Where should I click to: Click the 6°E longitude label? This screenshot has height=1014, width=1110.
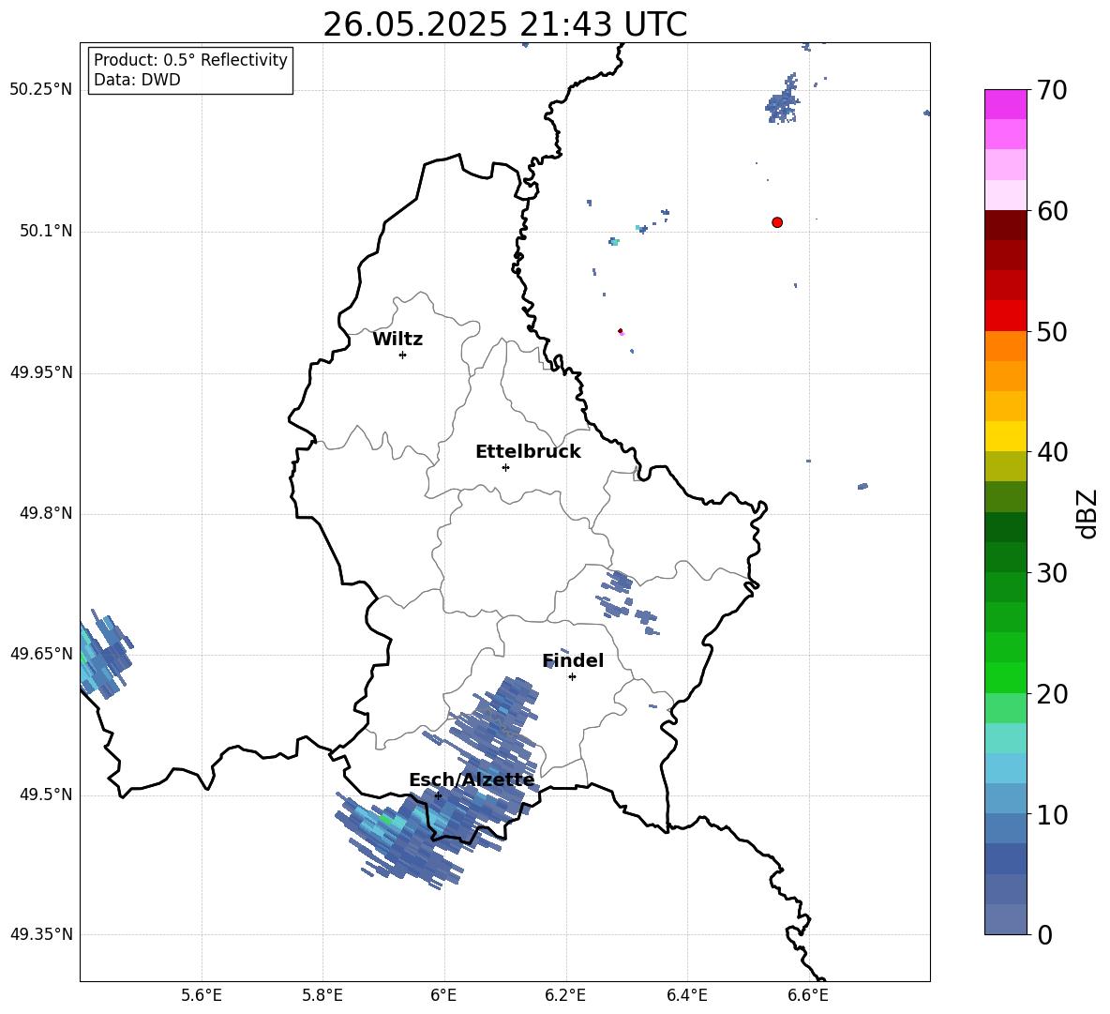point(443,995)
